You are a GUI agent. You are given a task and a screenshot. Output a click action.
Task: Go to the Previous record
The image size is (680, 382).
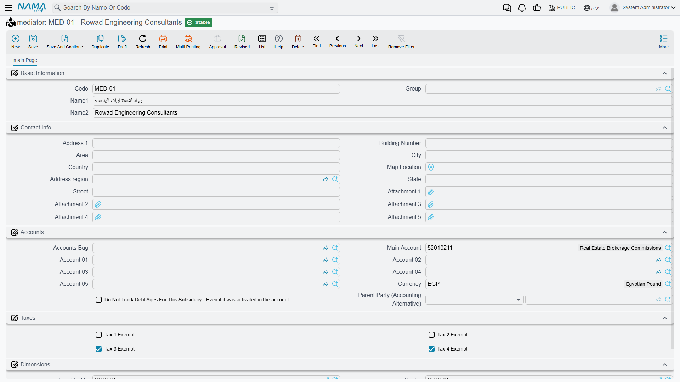click(x=338, y=41)
